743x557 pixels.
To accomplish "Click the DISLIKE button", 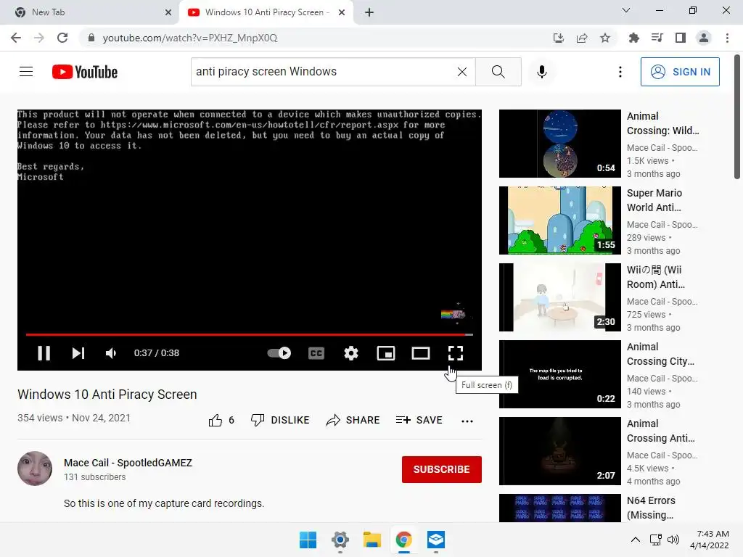I will (x=280, y=420).
